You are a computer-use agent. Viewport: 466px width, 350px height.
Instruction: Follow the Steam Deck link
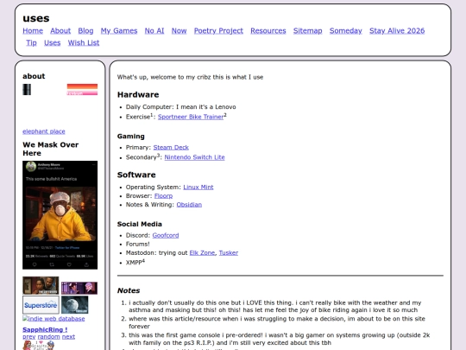click(x=171, y=147)
